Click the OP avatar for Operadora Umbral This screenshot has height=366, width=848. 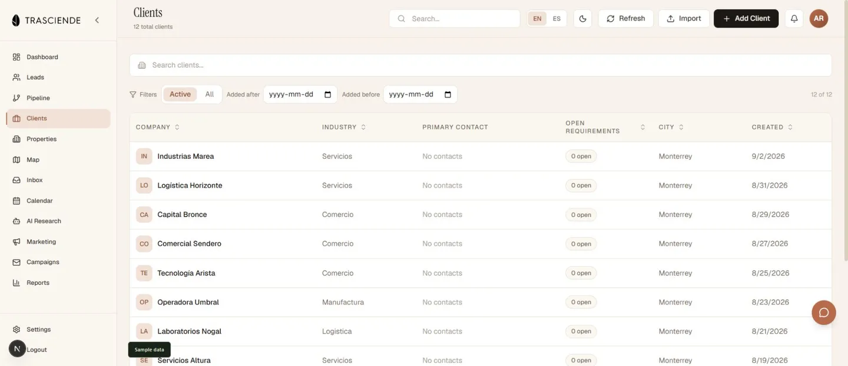pos(144,302)
